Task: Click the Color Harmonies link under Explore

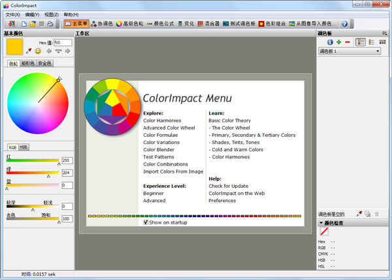Action: (162, 120)
